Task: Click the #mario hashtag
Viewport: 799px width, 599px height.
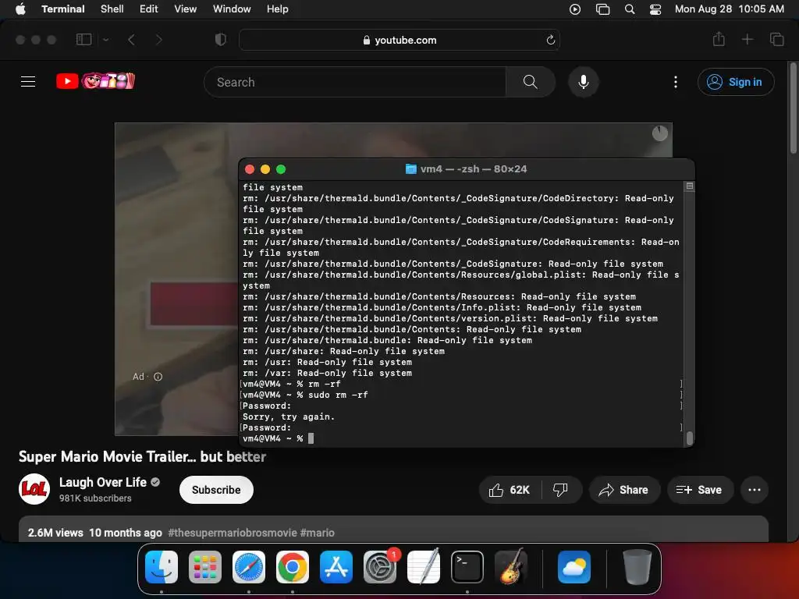Action: [317, 533]
